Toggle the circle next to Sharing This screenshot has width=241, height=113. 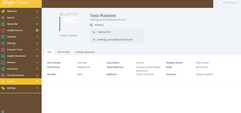pos(37,43)
